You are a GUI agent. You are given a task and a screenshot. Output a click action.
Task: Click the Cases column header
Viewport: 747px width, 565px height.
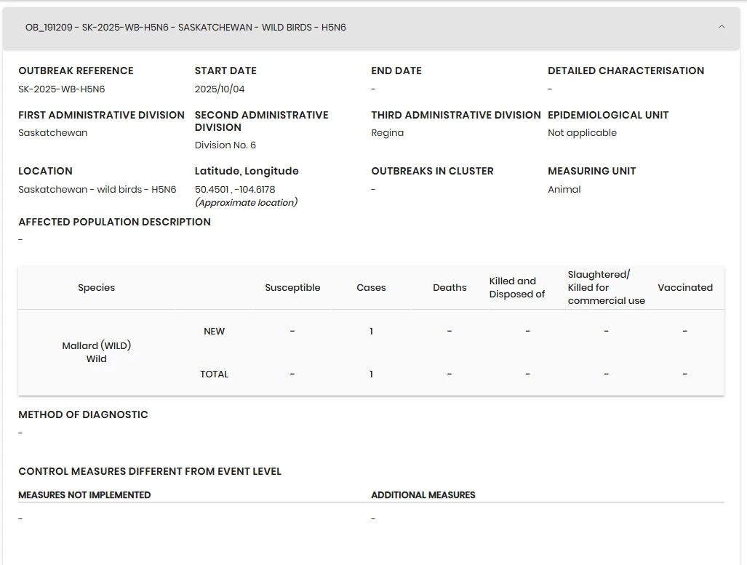click(371, 288)
